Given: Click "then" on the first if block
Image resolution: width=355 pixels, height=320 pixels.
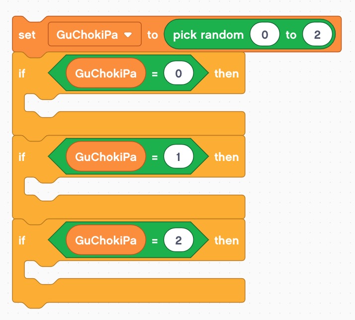Looking at the screenshot, I should tap(226, 74).
